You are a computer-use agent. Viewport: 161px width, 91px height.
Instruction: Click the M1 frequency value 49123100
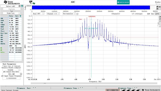coord(18,48)
